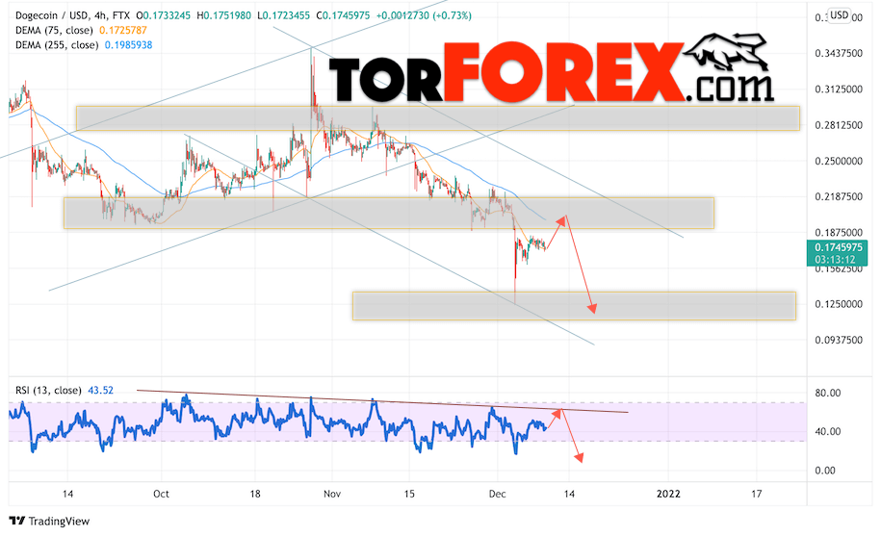Click the 2022 date axis label
This screenshot has width=881, height=536.
(x=668, y=494)
